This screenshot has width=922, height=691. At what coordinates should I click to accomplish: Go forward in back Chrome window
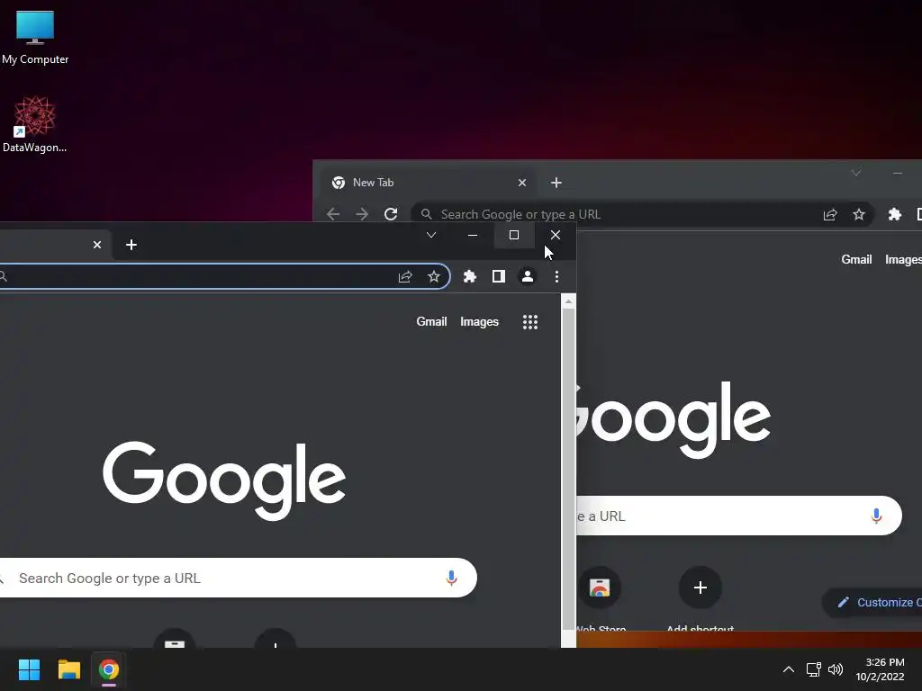pos(362,214)
